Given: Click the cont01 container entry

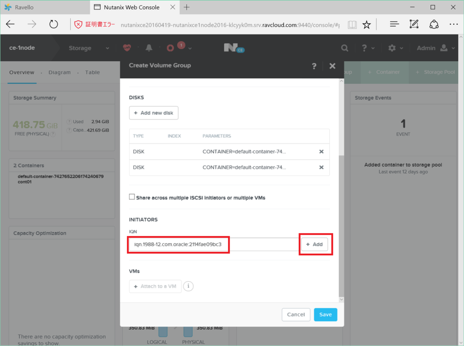Looking at the screenshot, I should pyautogui.click(x=24, y=182).
